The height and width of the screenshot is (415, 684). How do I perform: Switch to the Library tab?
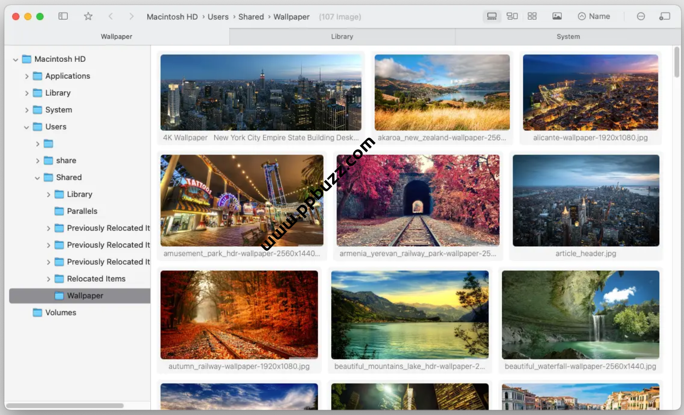342,37
